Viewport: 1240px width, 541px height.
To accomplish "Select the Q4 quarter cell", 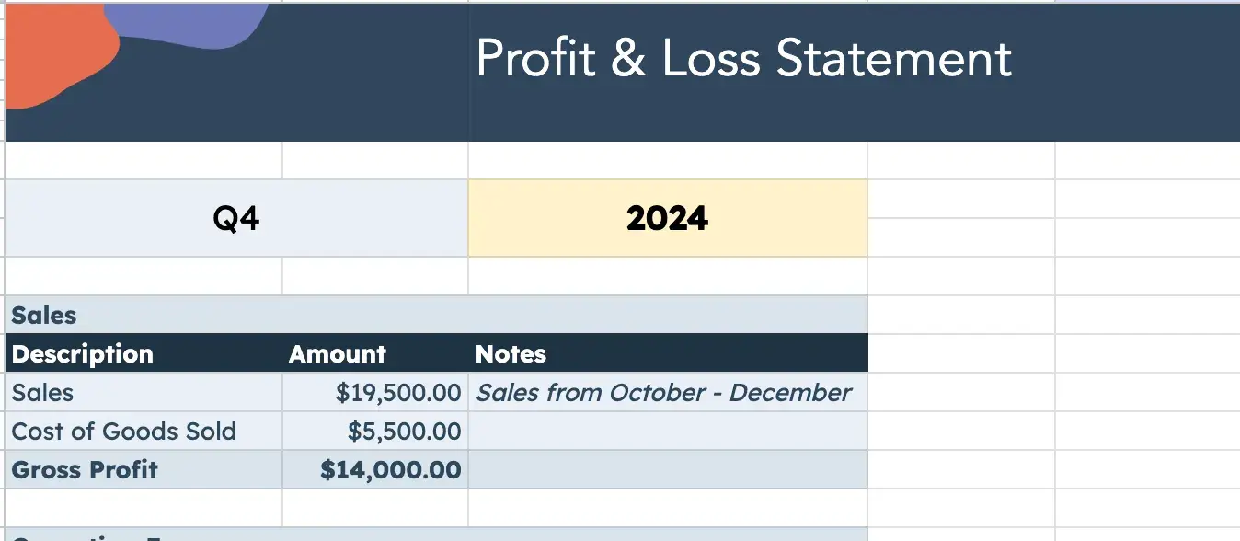I will pos(236,218).
